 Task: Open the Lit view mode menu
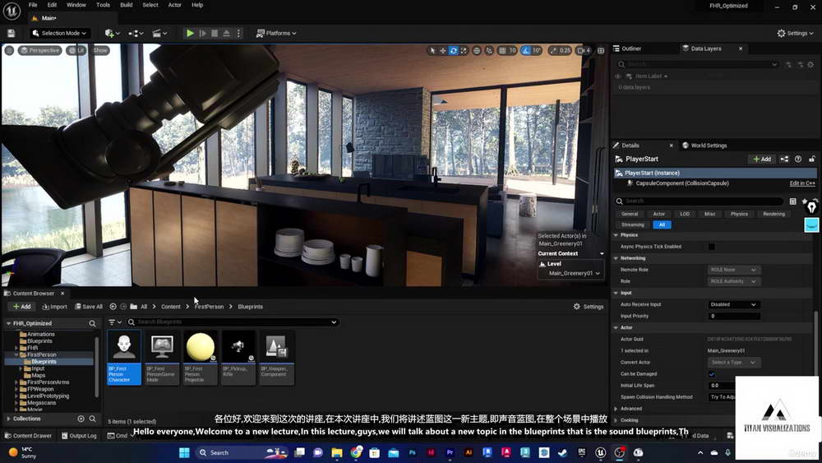[x=76, y=50]
